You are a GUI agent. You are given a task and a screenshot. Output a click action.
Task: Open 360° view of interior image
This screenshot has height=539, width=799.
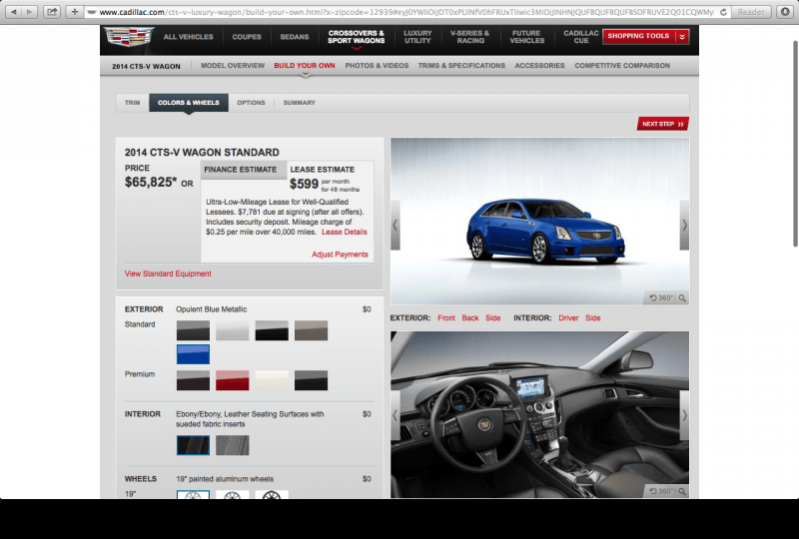click(661, 491)
